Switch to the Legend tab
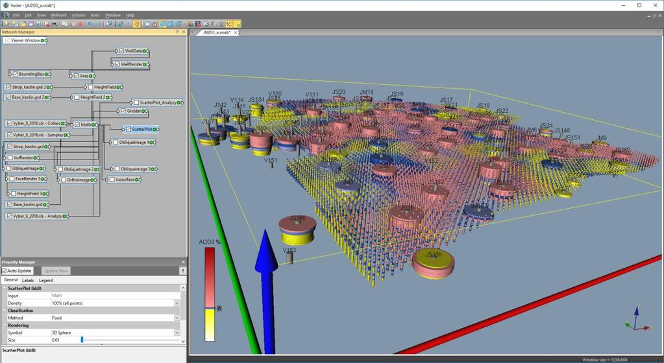 [x=45, y=280]
